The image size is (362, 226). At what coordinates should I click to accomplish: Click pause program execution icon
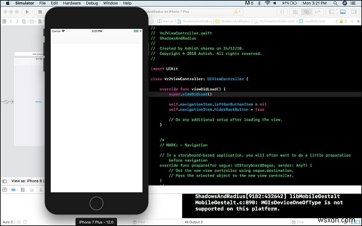click(23, 190)
